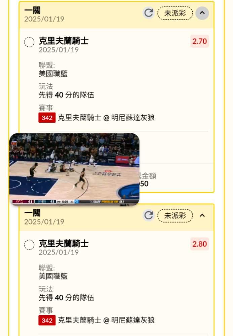This screenshot has height=336, width=233.
Task: Click the second 一關 card header
Action: click(x=117, y=217)
